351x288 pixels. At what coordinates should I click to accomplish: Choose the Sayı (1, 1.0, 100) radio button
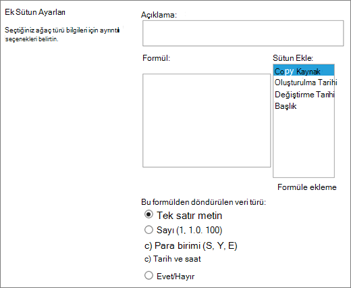[x=148, y=230]
